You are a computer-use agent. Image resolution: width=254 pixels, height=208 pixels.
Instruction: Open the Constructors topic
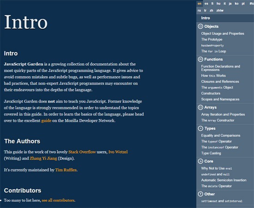point(211,93)
